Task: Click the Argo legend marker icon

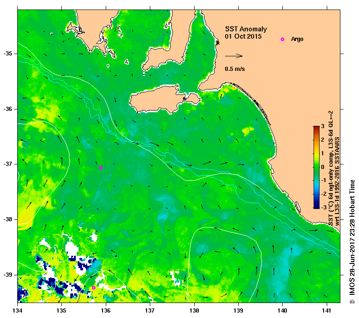Action: (283, 39)
